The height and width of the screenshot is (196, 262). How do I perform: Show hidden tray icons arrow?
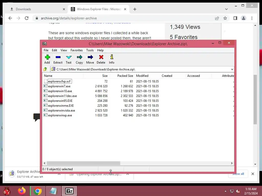point(225,191)
